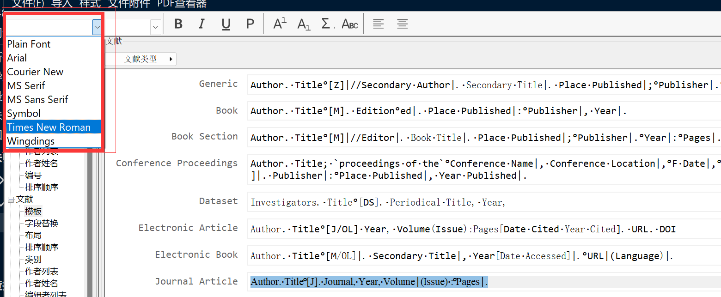
Task: Click the Conference Proceedings template field
Action: [x=484, y=170]
